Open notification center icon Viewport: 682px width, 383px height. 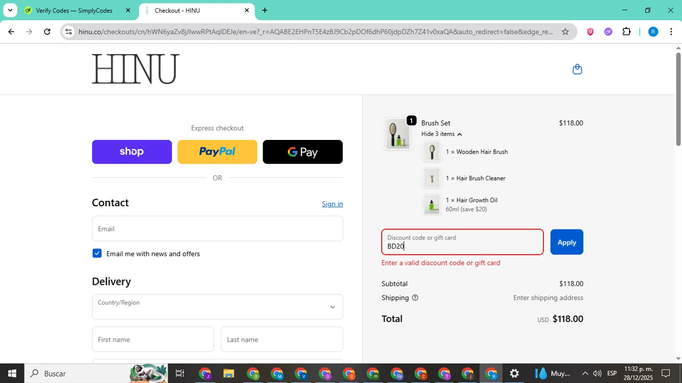[666, 373]
